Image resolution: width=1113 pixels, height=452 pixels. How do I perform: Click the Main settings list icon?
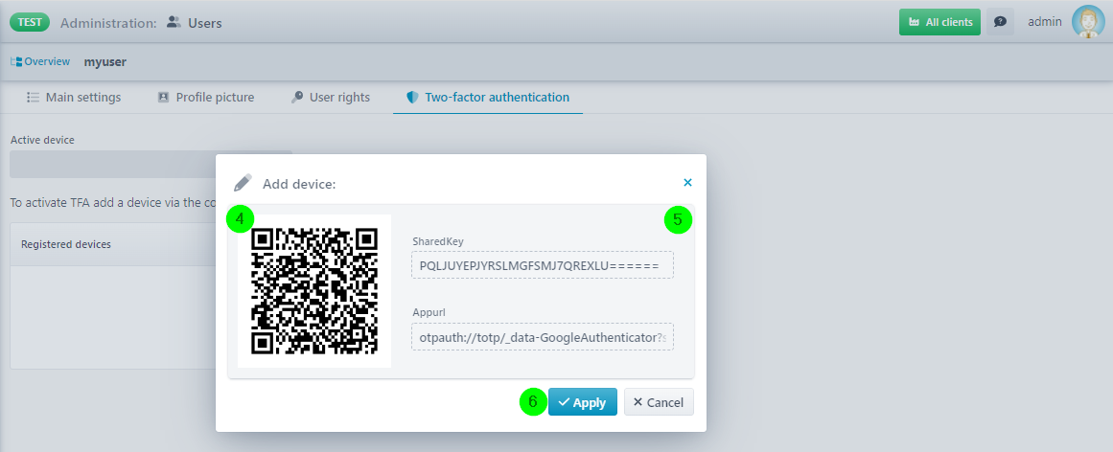[33, 98]
